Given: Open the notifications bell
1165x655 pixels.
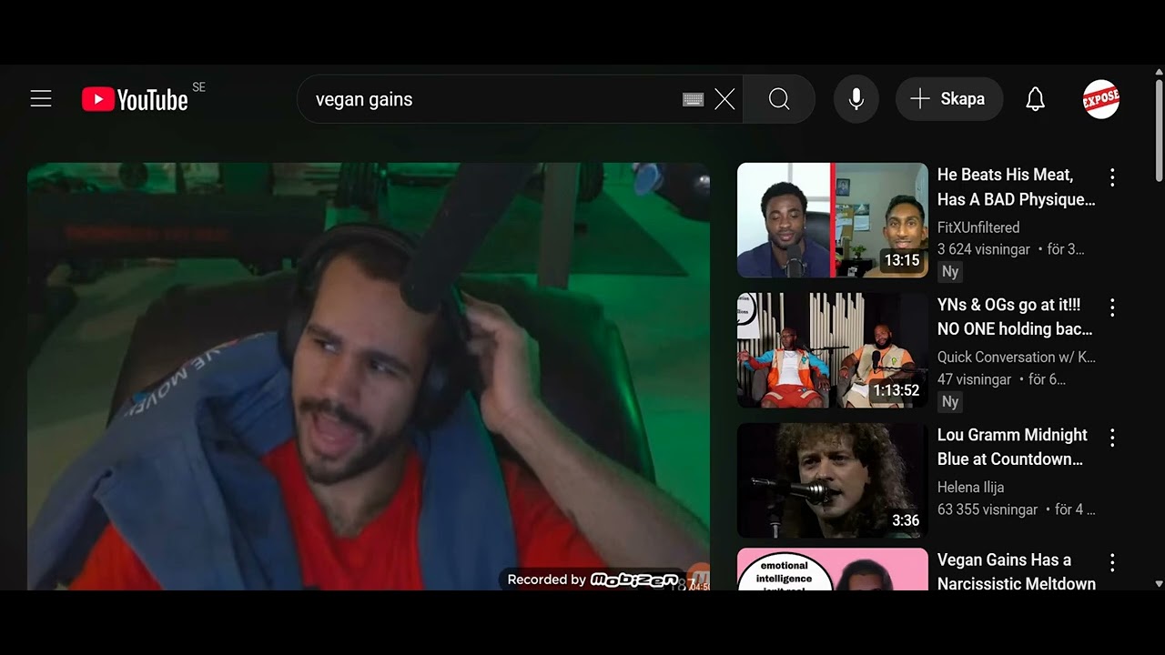Looking at the screenshot, I should click(1035, 99).
